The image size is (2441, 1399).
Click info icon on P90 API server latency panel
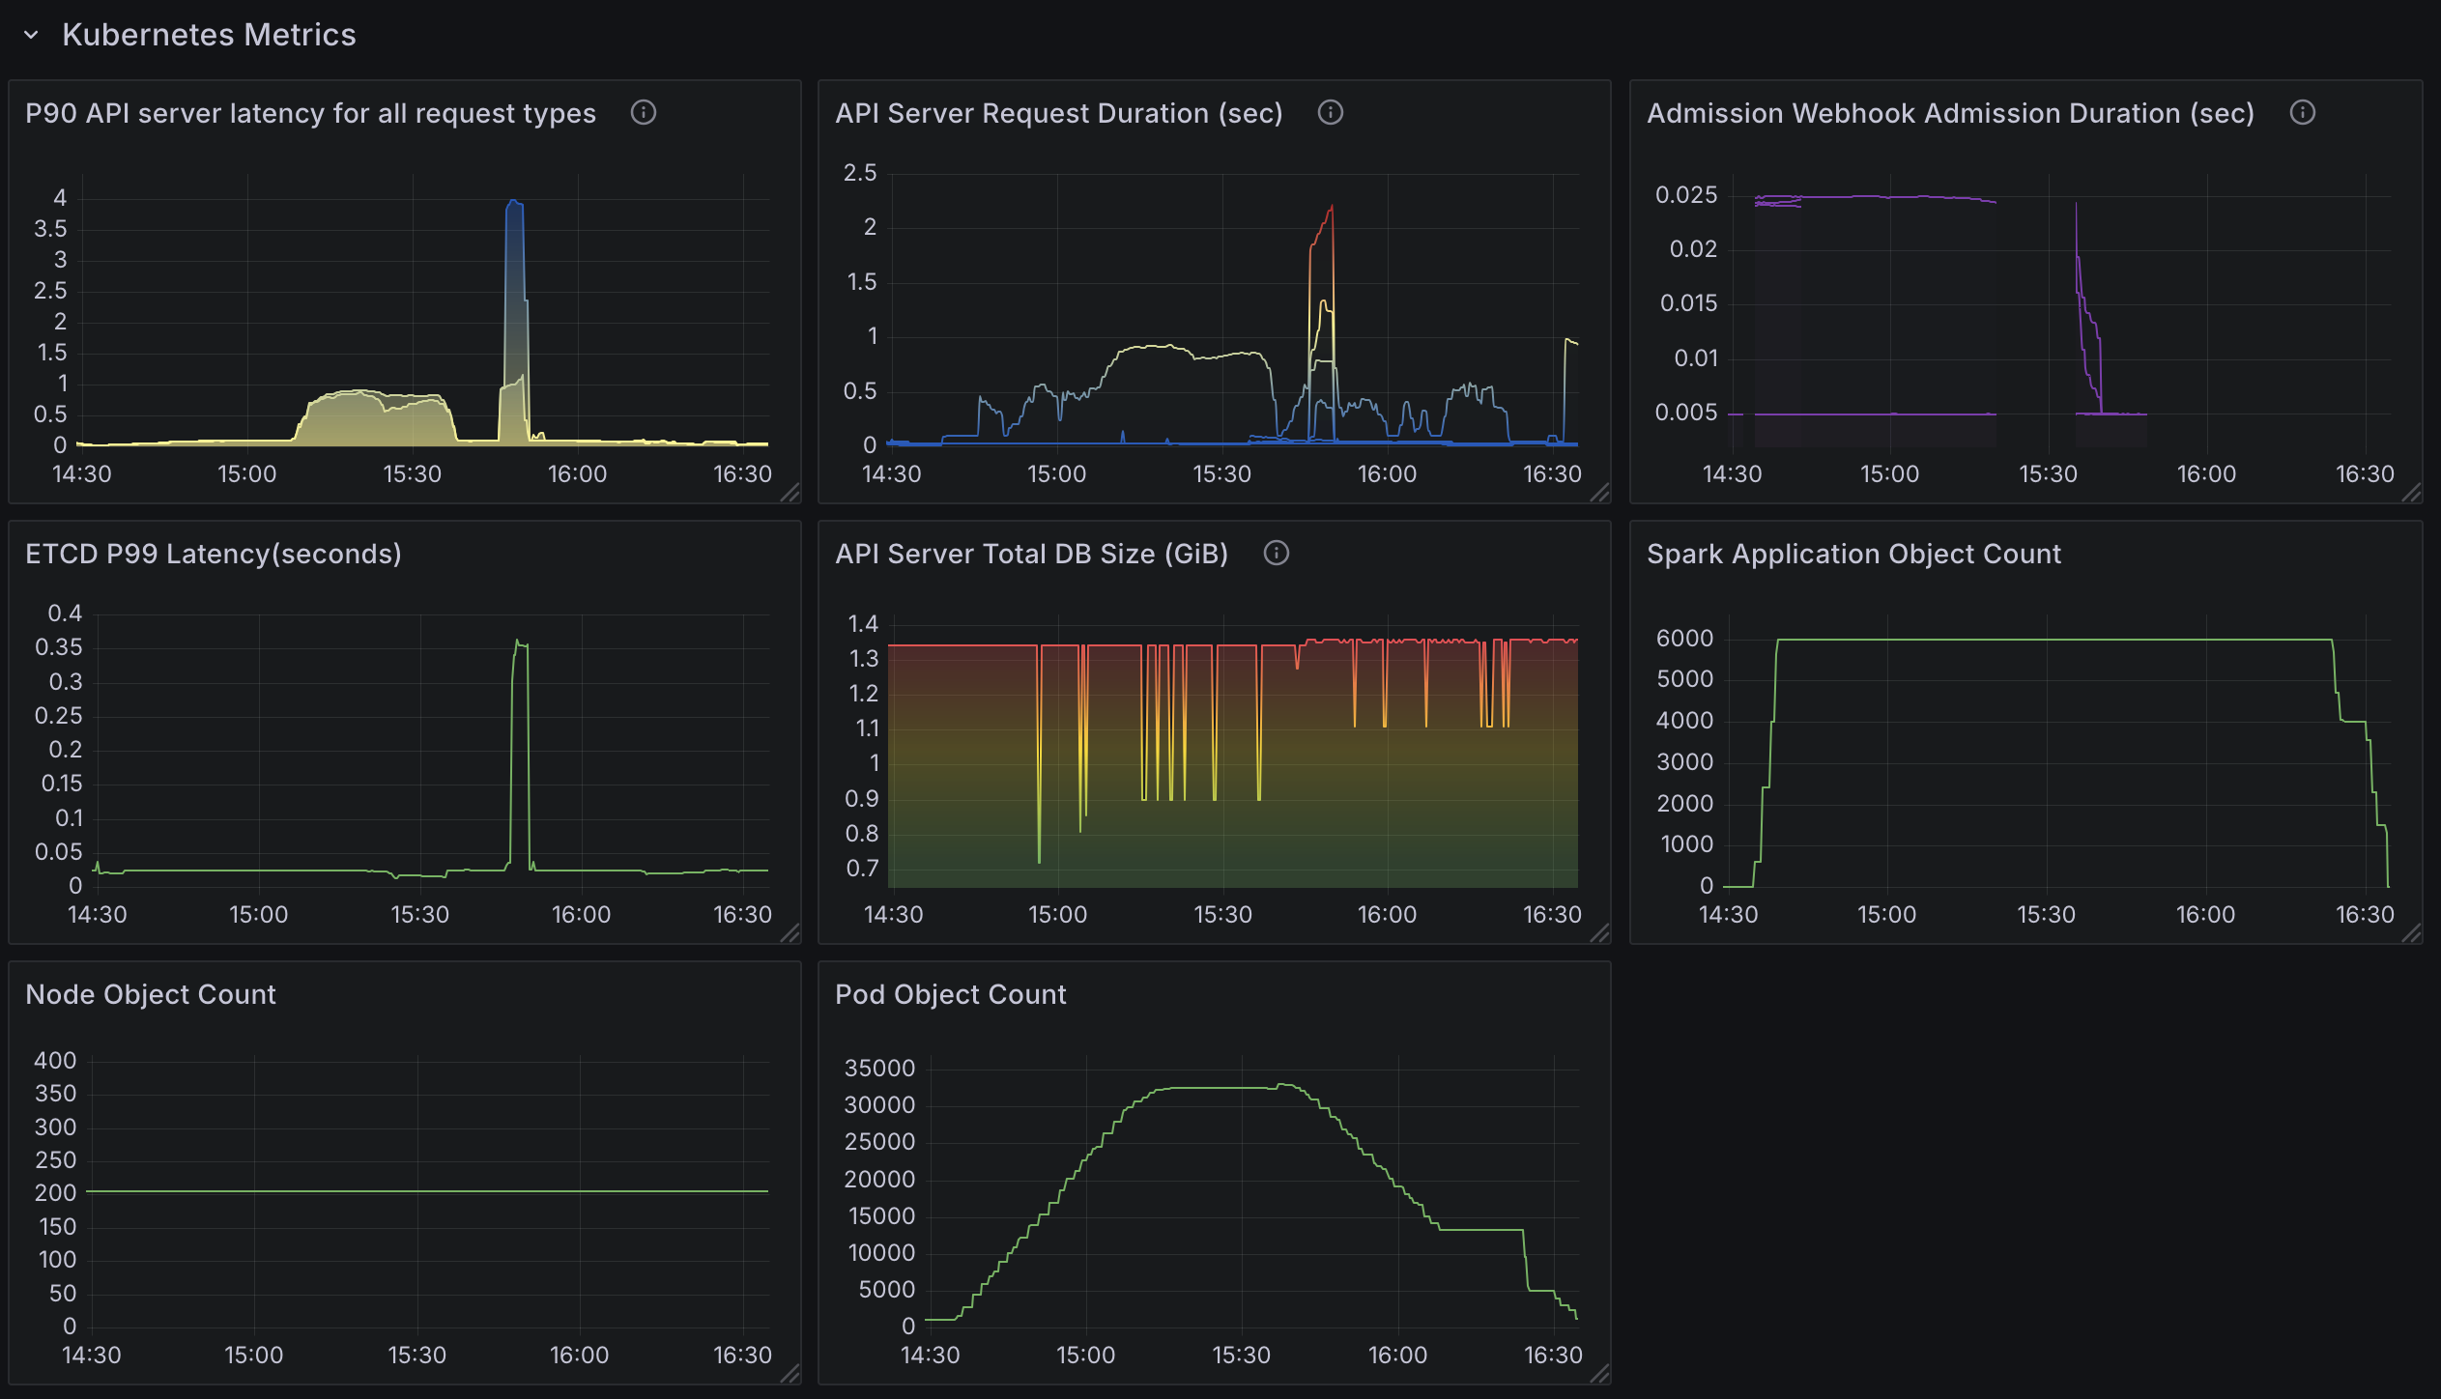pos(644,112)
